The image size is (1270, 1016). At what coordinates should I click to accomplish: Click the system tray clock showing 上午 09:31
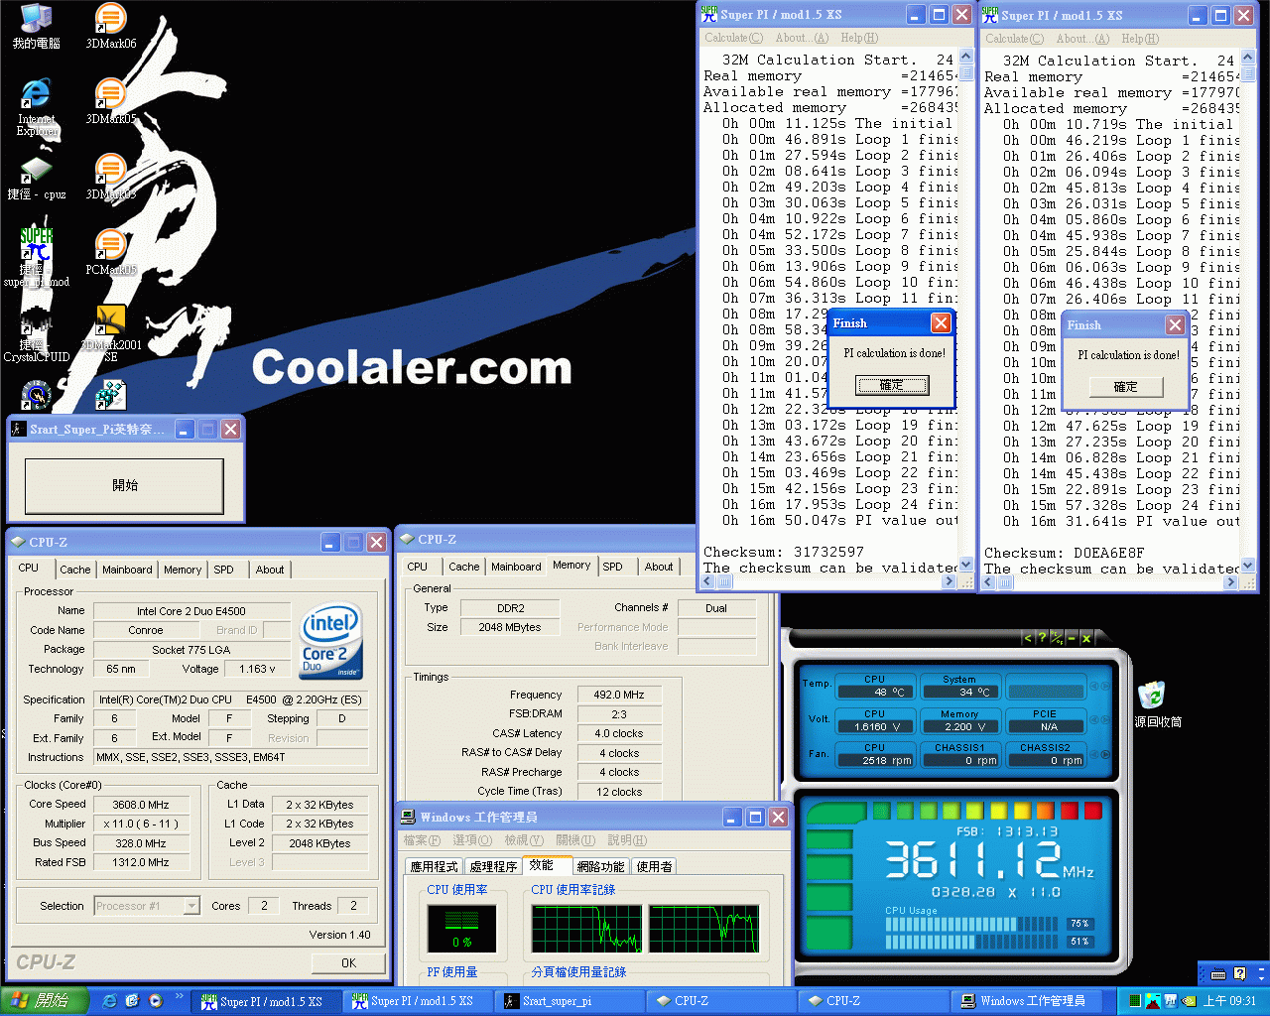coord(1229,1001)
